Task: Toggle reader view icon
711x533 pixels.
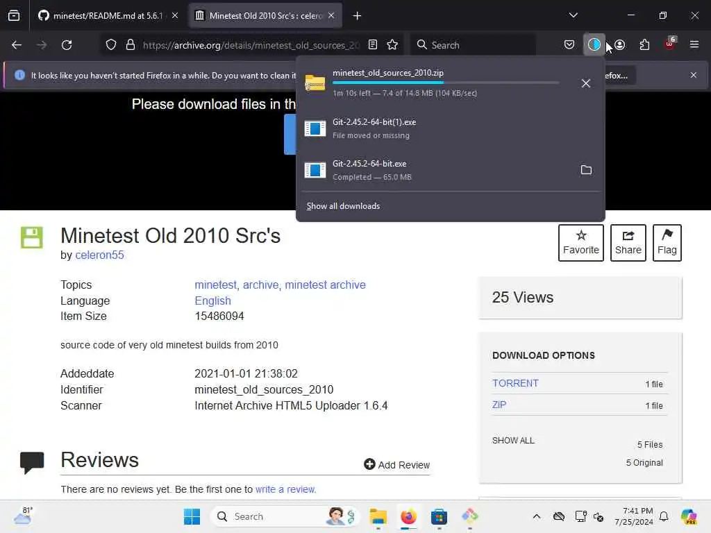Action: [373, 45]
